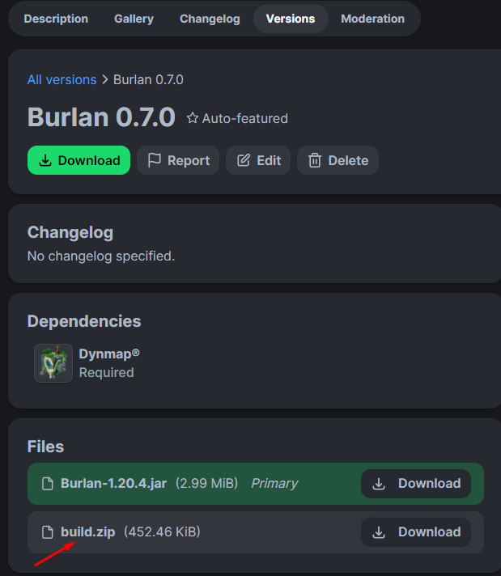Screen dimensions: 501x576
Task: Click the download arrow icon in the build.zip row
Action: click(379, 532)
